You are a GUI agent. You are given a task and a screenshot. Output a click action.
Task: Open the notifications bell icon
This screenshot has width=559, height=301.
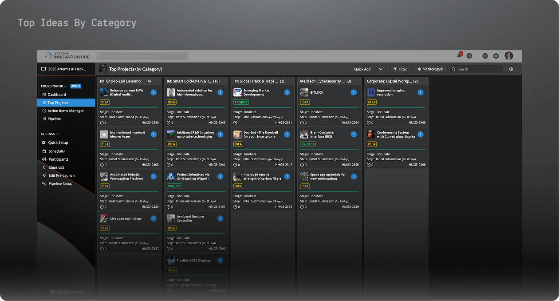[x=459, y=56]
